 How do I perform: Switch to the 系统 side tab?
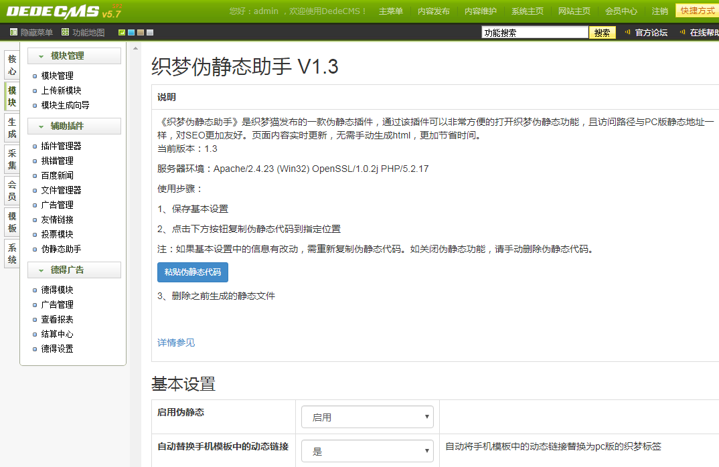(12, 254)
